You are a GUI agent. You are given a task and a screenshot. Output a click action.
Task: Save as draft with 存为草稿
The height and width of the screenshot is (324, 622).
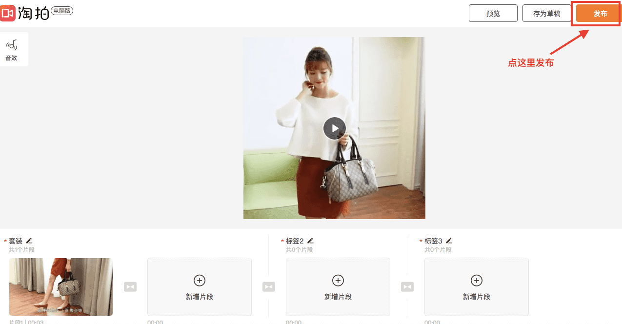pyautogui.click(x=547, y=14)
